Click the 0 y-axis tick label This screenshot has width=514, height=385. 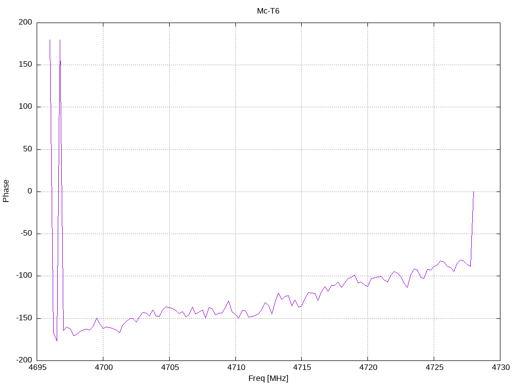click(30, 191)
